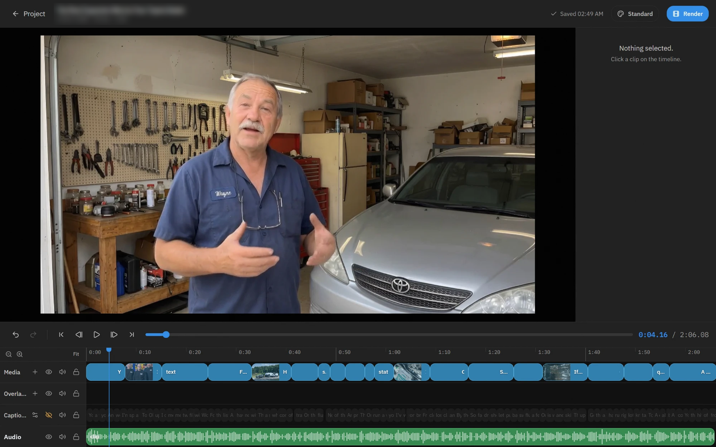Select the 'q...' clip on Media track

pyautogui.click(x=661, y=372)
